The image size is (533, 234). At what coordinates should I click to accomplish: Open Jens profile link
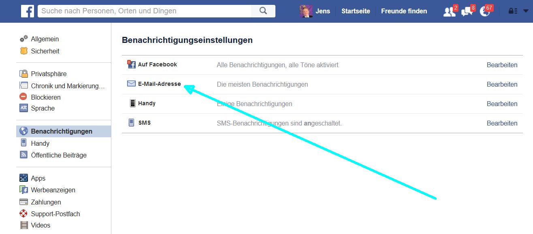tap(323, 11)
